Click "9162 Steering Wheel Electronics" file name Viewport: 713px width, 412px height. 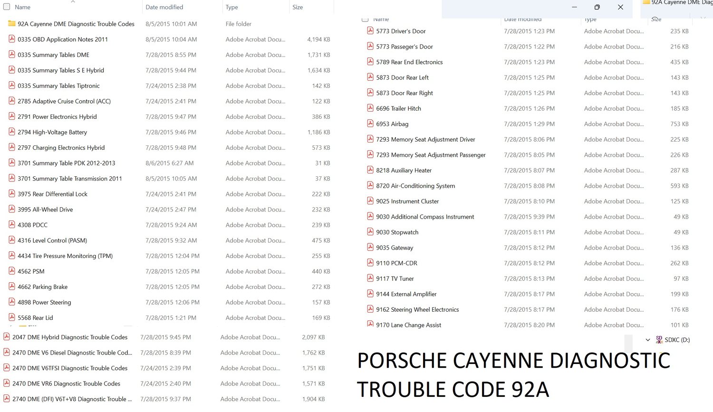click(417, 309)
